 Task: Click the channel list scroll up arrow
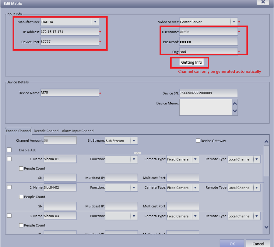tap(266, 142)
